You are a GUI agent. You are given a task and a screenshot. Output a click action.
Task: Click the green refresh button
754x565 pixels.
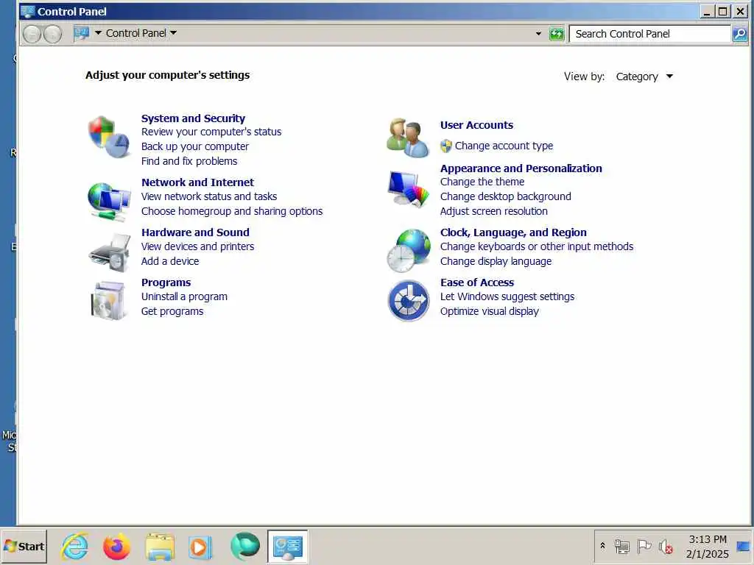point(557,34)
